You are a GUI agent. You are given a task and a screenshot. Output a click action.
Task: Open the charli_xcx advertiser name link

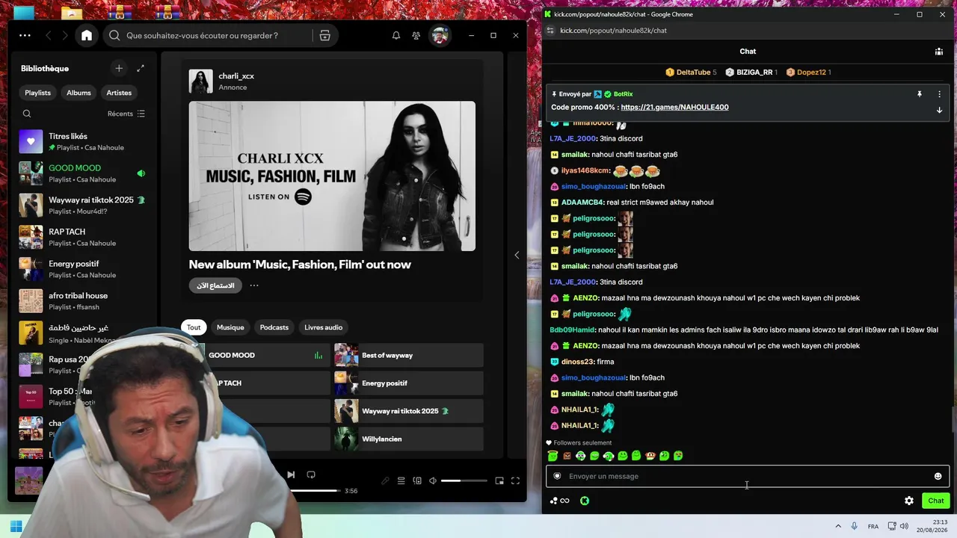coord(236,76)
